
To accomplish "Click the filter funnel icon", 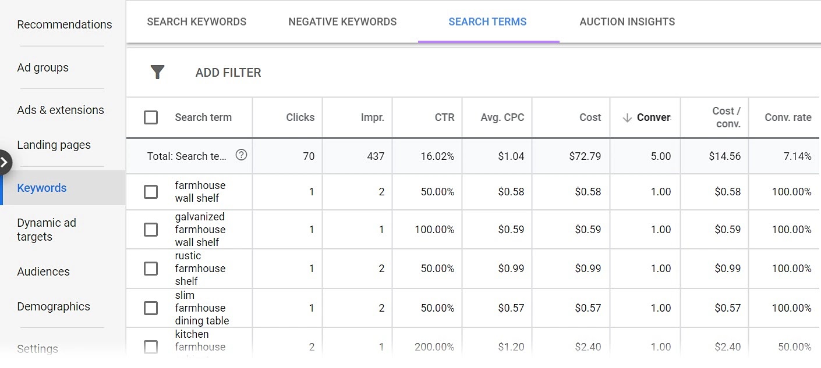I will pyautogui.click(x=157, y=72).
